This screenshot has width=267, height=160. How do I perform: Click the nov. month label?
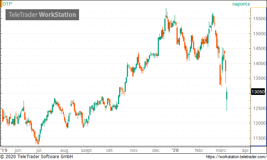point(134,150)
